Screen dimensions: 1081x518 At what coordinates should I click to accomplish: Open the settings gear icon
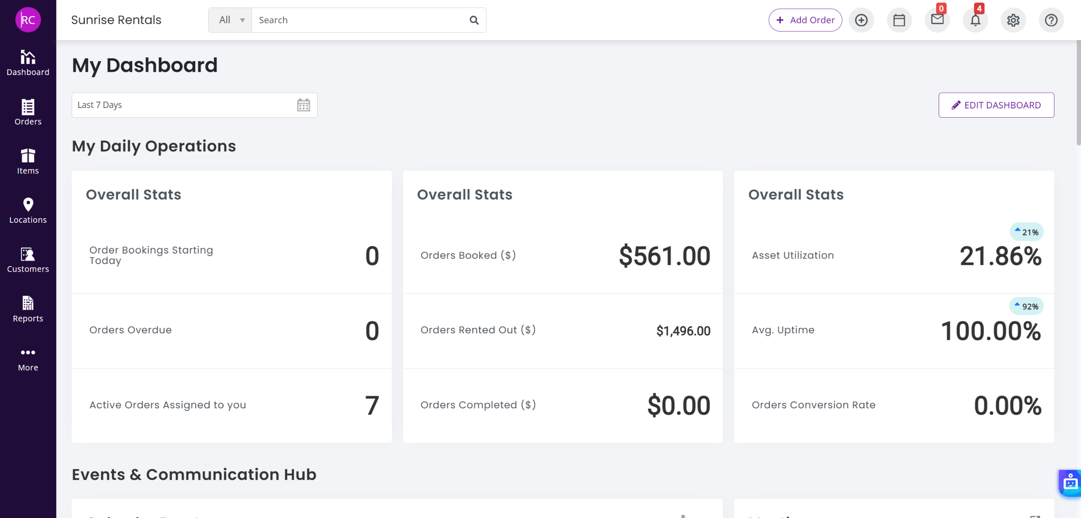pos(1013,20)
